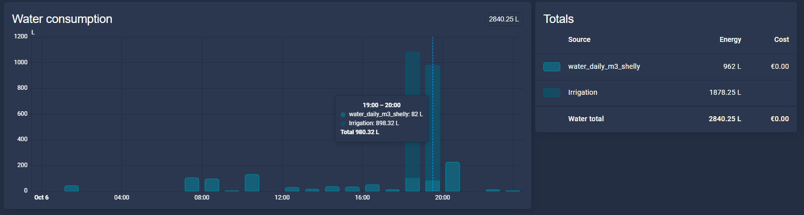804x215 pixels.
Task: Click the water_daily_m3_shelly color swatch in Totals
Action: coord(552,67)
